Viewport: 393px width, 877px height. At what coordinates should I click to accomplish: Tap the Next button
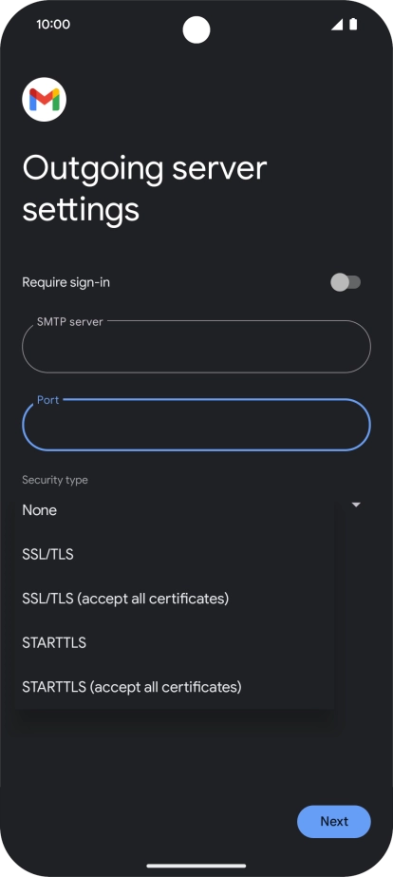click(334, 821)
